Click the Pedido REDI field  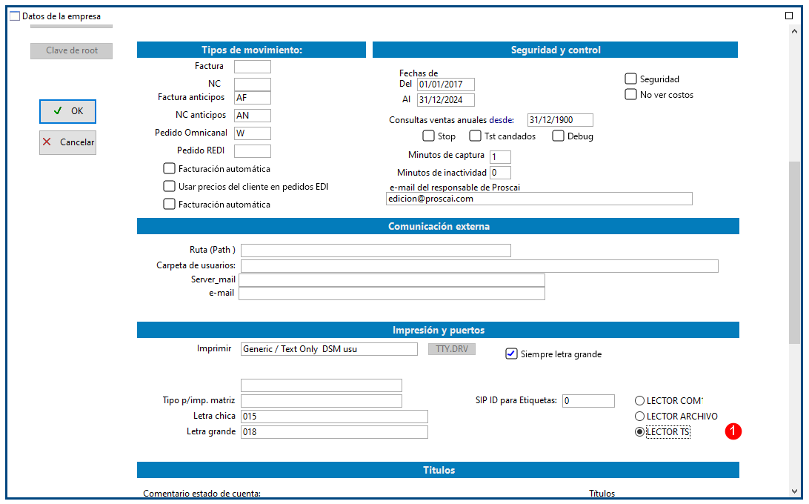pyautogui.click(x=253, y=150)
